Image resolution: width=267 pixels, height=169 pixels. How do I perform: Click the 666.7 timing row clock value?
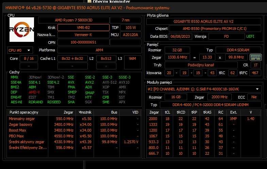pos(153,153)
